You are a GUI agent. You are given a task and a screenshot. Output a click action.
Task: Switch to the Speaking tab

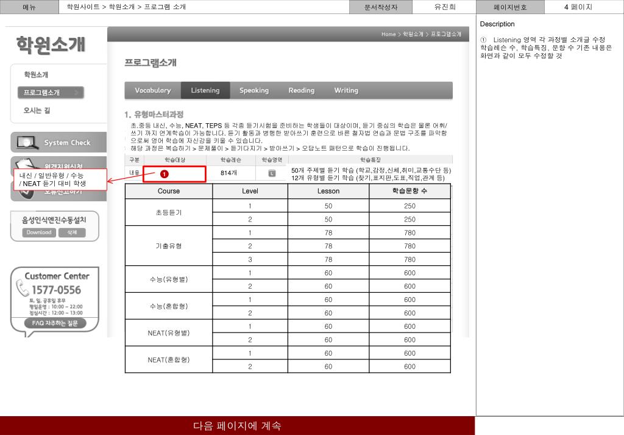[254, 90]
